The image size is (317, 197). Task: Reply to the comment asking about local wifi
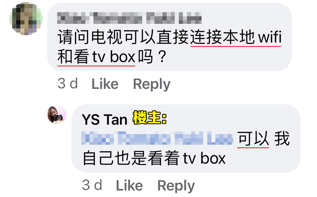click(x=152, y=84)
